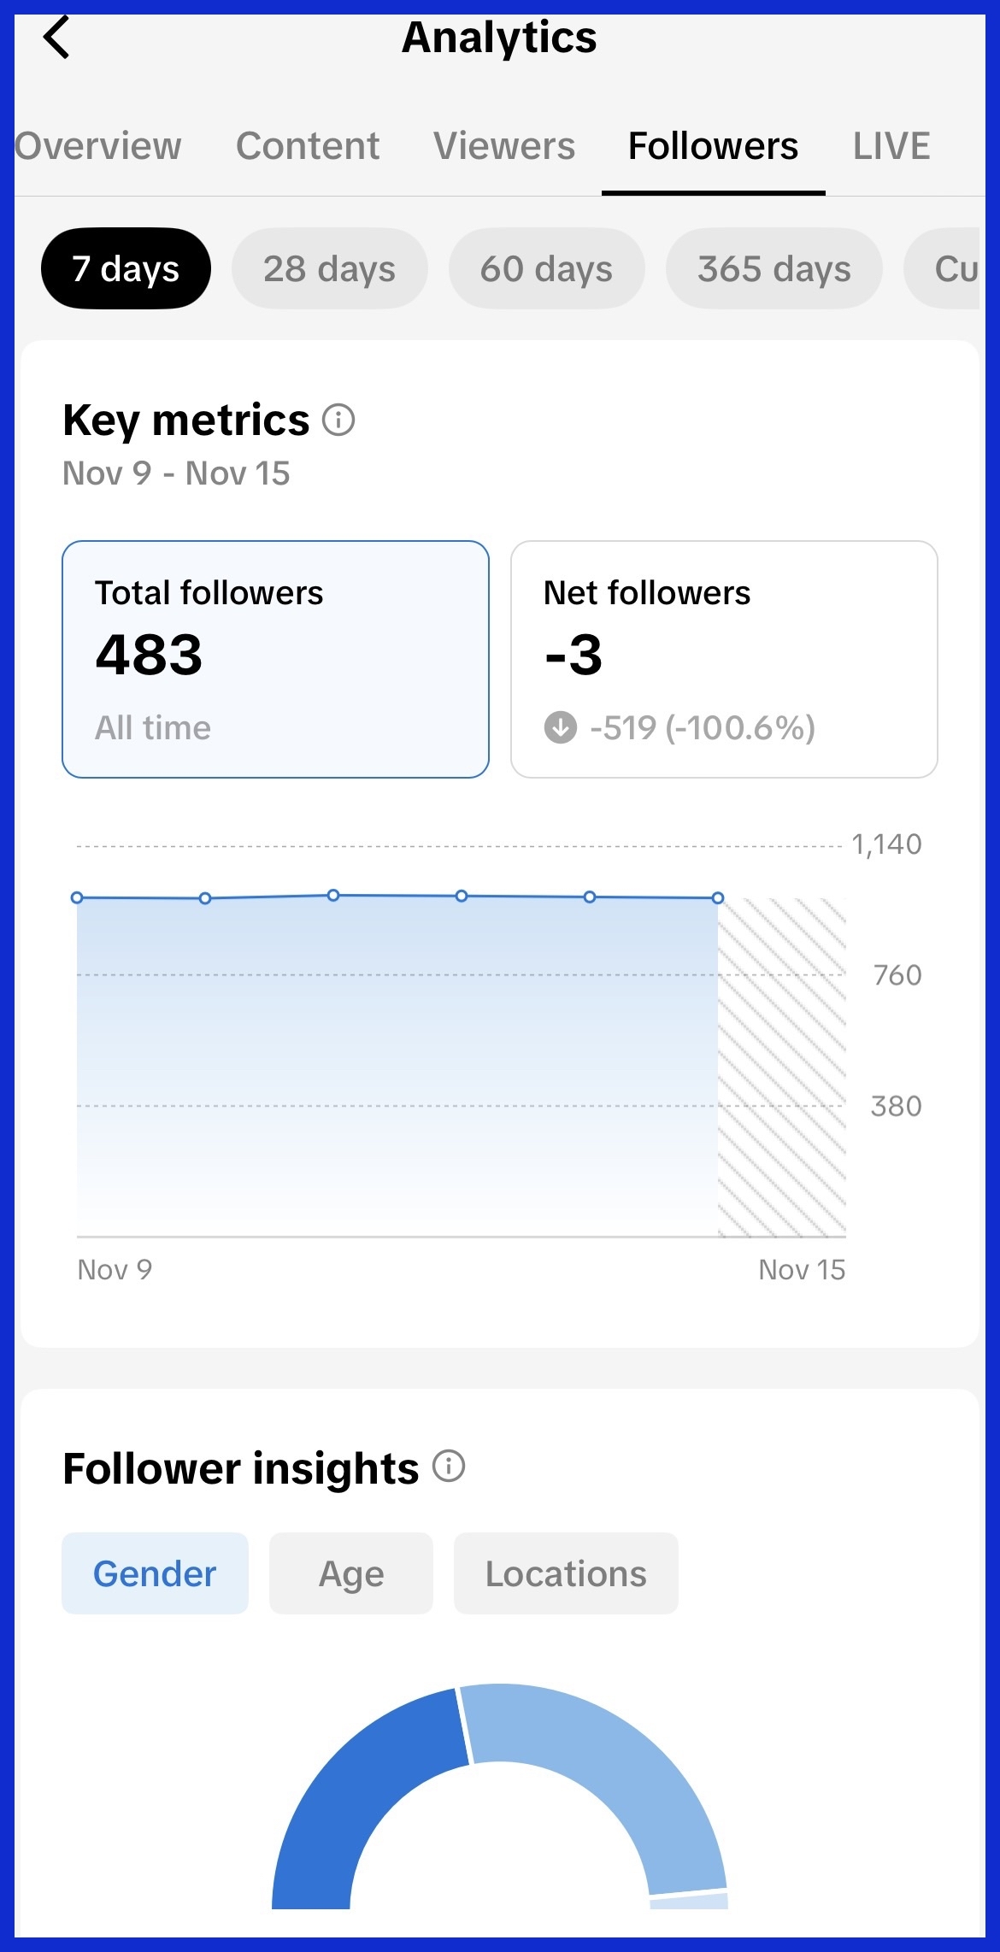Viewport: 1000px width, 1952px height.
Task: Choose the 365 days time range
Action: pyautogui.click(x=774, y=268)
